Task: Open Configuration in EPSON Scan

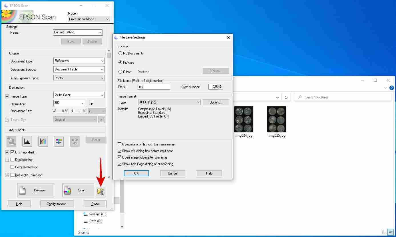Action: [57, 204]
